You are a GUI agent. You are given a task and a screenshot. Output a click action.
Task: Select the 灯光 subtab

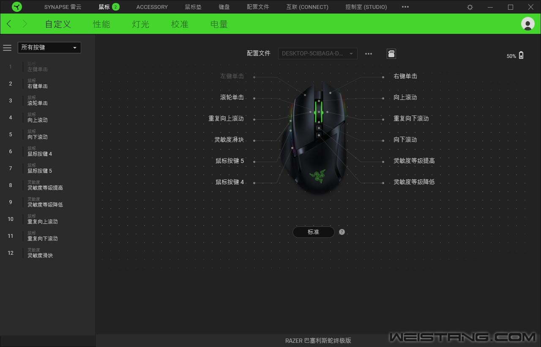coord(141,24)
